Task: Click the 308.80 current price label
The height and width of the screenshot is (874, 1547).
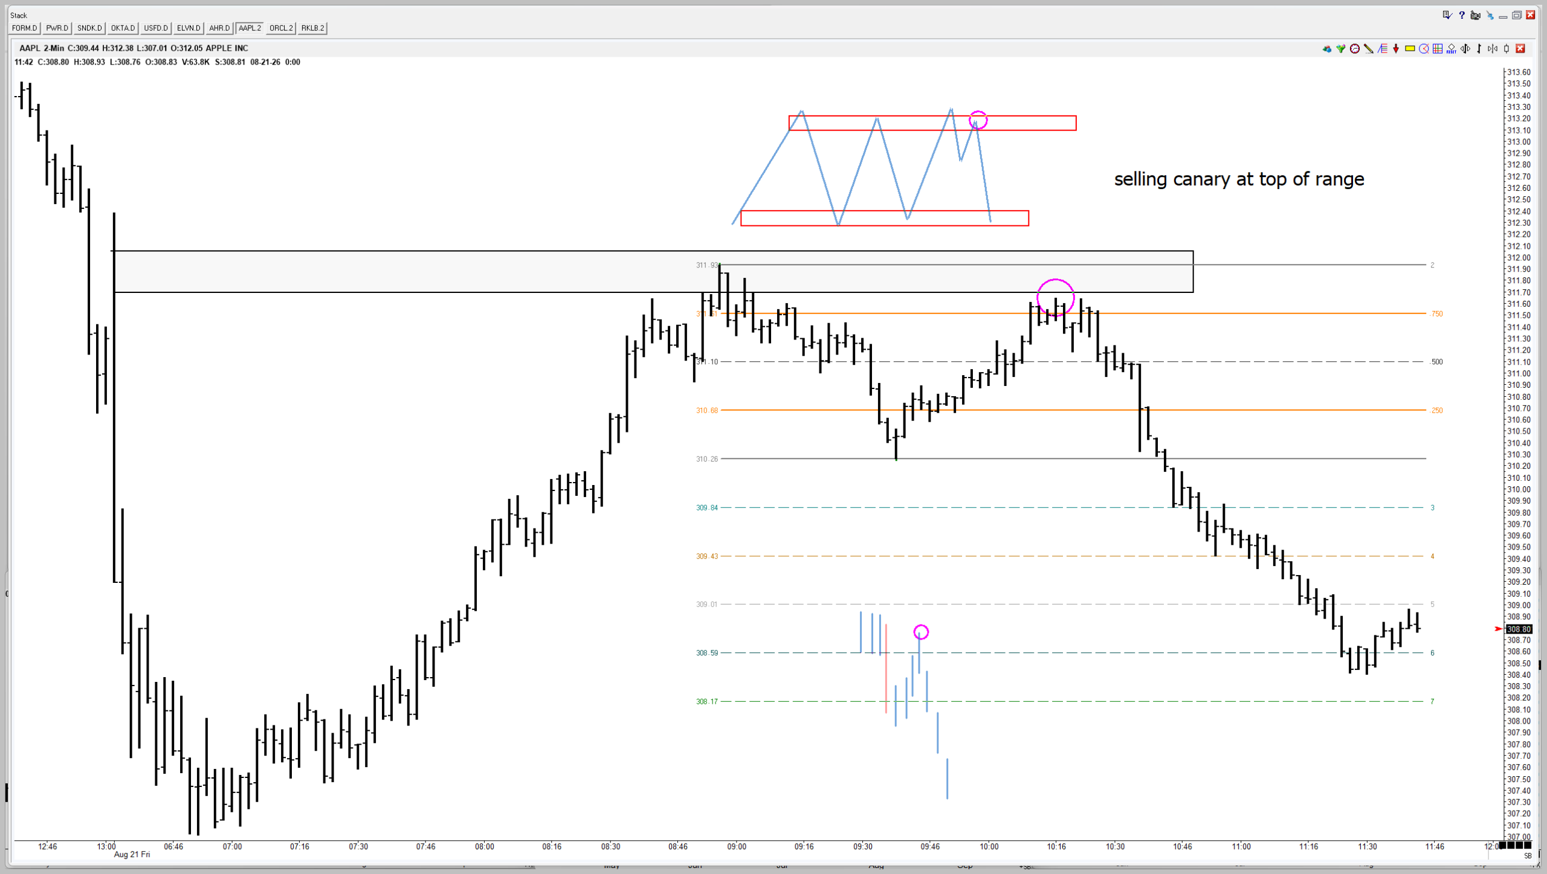Action: (x=1519, y=629)
